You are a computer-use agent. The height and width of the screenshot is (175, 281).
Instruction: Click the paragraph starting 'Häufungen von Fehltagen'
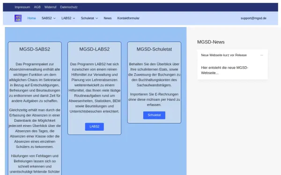35,164
